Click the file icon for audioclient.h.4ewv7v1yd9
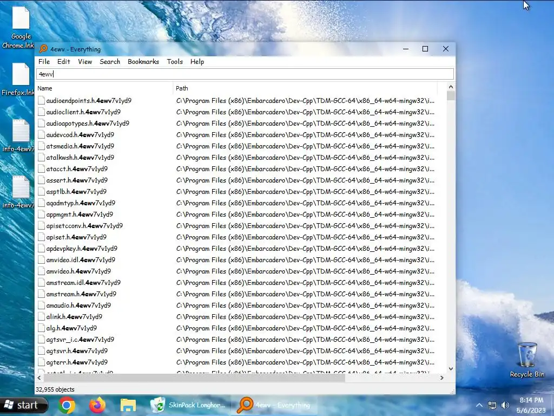The image size is (554, 416). coord(41,112)
